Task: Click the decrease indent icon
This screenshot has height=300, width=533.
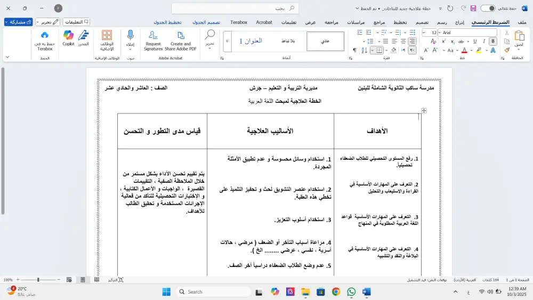Action: (368, 33)
